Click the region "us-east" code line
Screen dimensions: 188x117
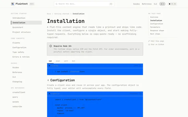click(x=66, y=111)
